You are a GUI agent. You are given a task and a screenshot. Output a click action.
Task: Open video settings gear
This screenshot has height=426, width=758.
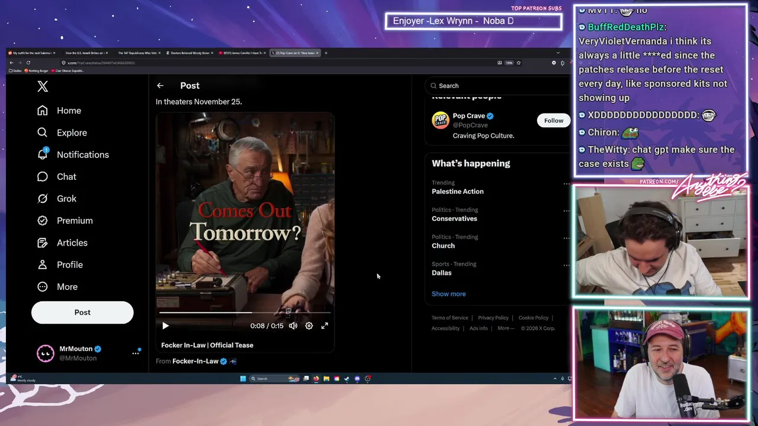tap(309, 325)
